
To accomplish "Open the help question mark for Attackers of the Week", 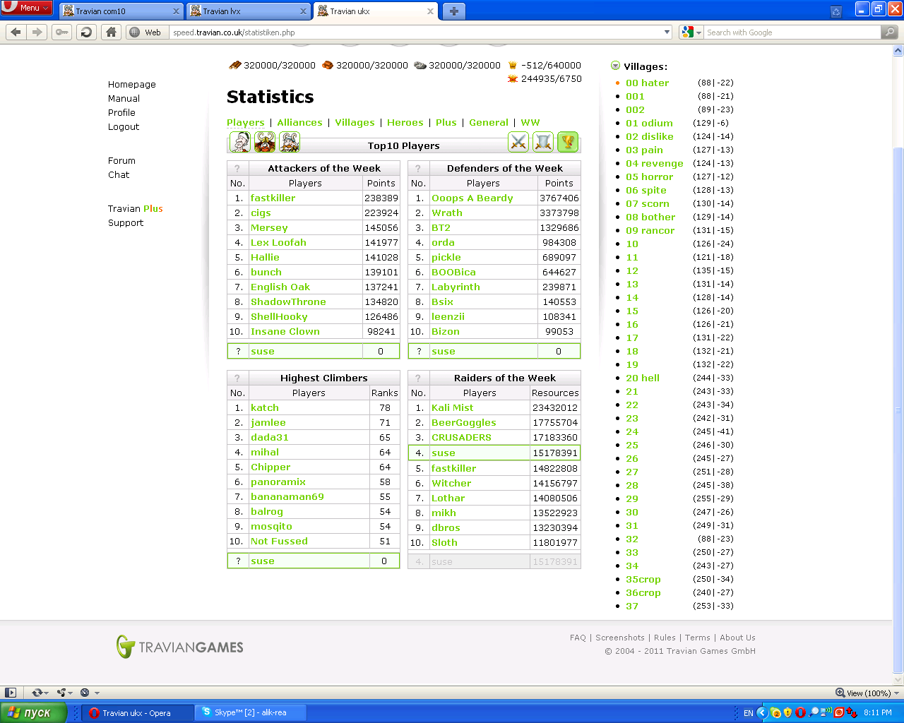I will [237, 168].
